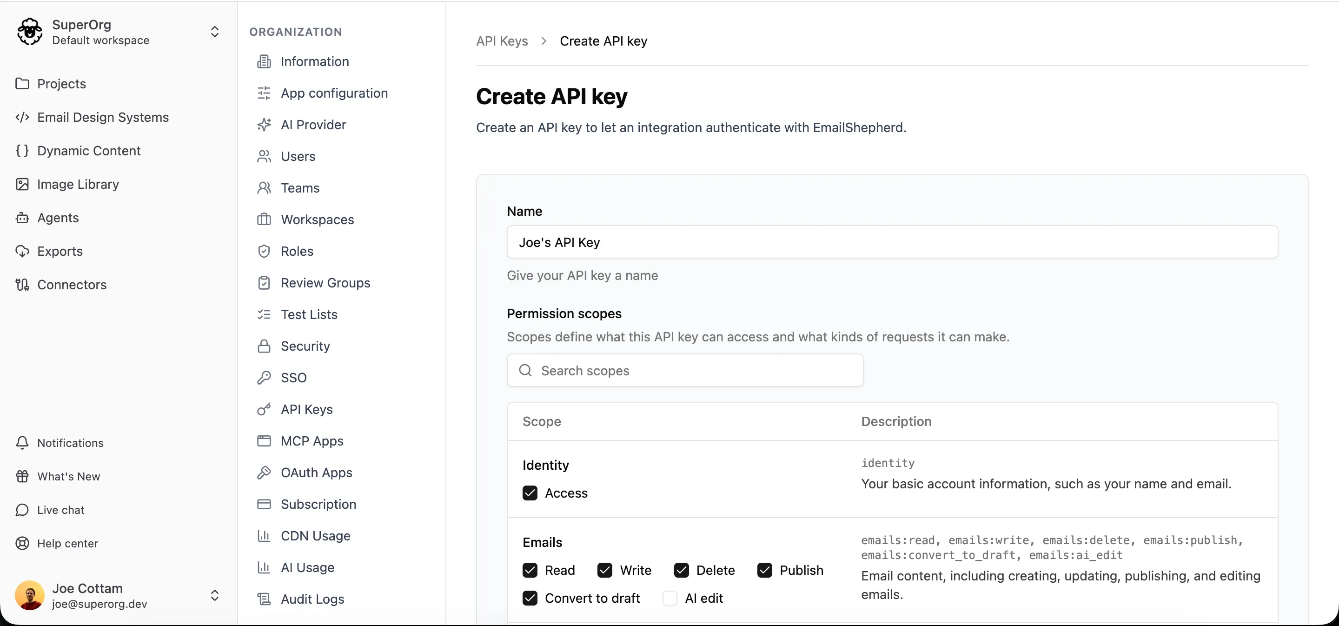
Task: Click the Security lock icon
Action: [264, 346]
